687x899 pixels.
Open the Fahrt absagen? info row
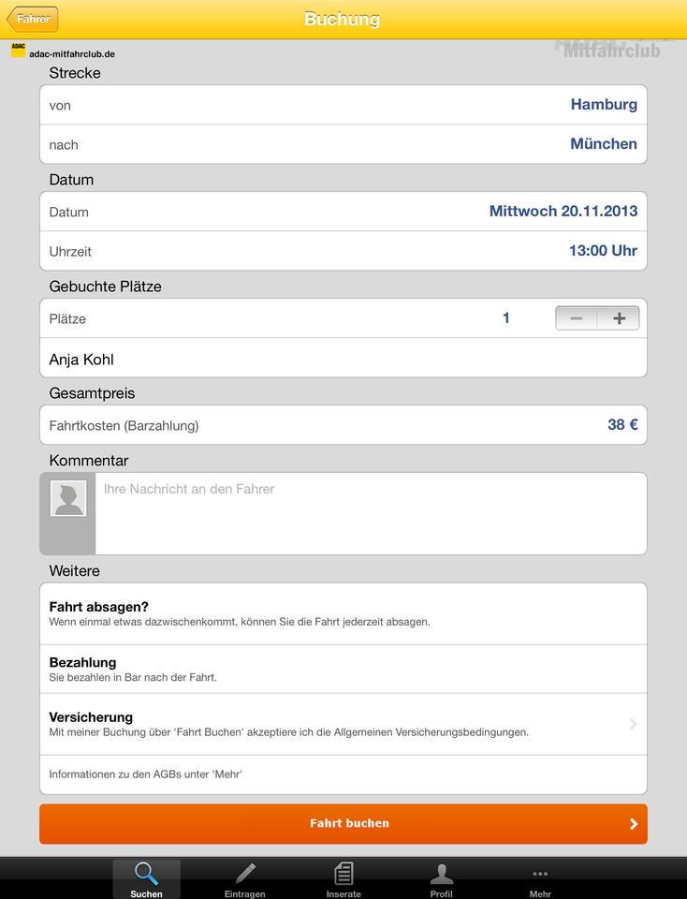343,613
